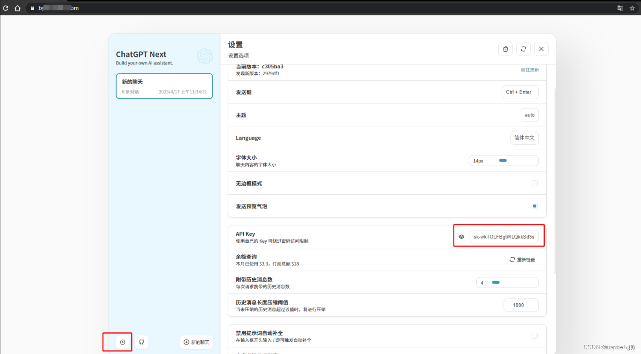Image resolution: width=641 pixels, height=354 pixels.
Task: Click the browser home icon
Action: [17, 8]
